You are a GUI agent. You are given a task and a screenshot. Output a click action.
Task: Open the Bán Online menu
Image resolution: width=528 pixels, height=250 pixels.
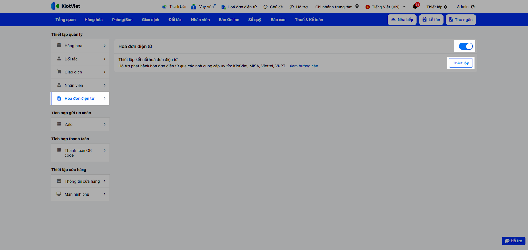click(229, 20)
